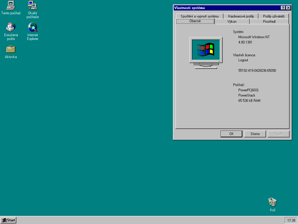Click the question mark help button
Viewport: 298px width, 224px height.
pos(283,8)
